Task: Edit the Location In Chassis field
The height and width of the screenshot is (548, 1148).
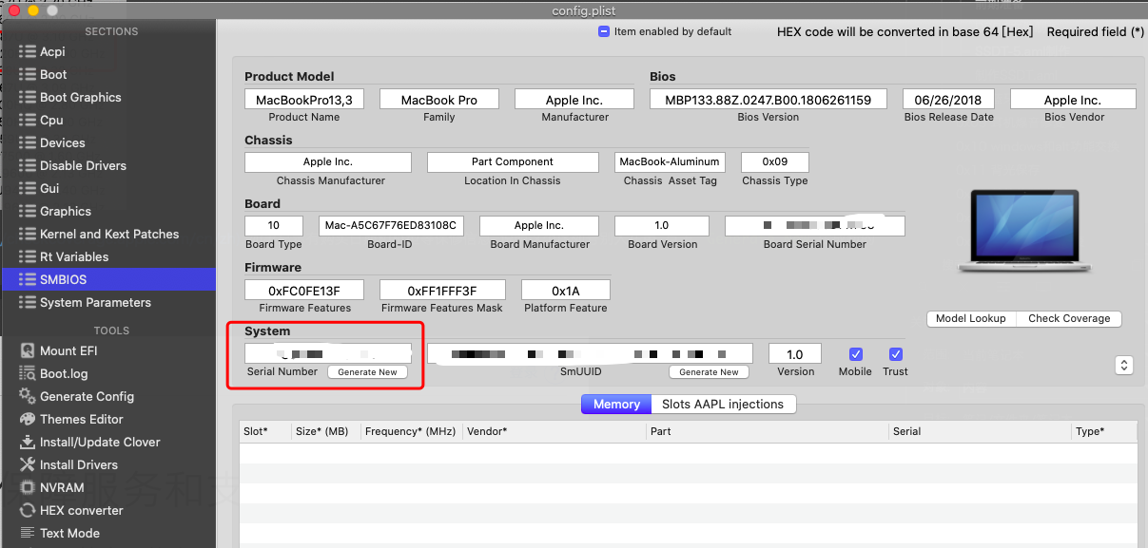Action: pyautogui.click(x=513, y=162)
